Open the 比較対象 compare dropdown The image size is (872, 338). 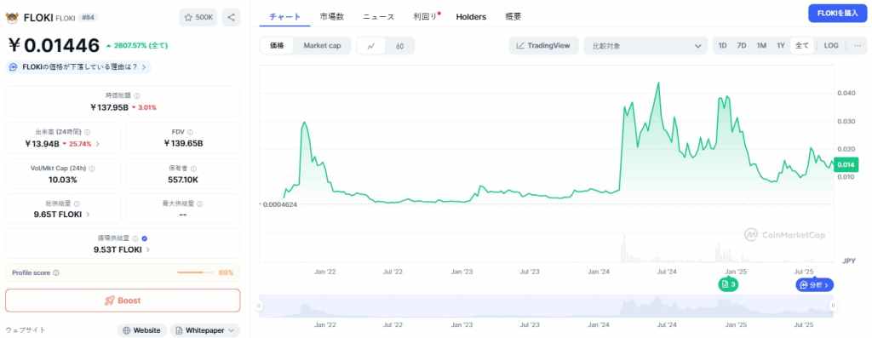point(645,46)
